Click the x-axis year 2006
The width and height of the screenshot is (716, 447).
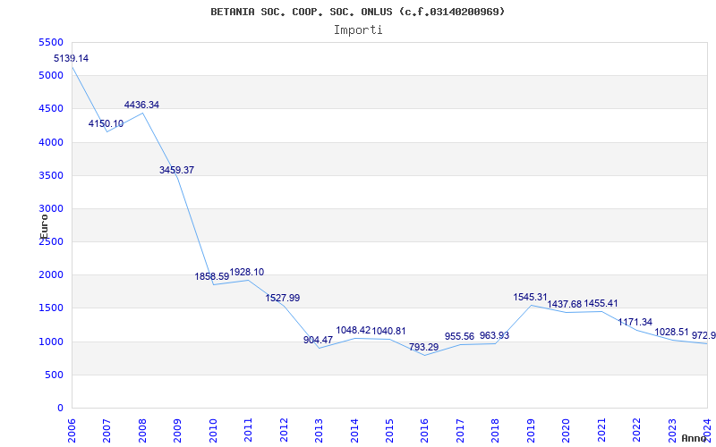click(x=72, y=431)
